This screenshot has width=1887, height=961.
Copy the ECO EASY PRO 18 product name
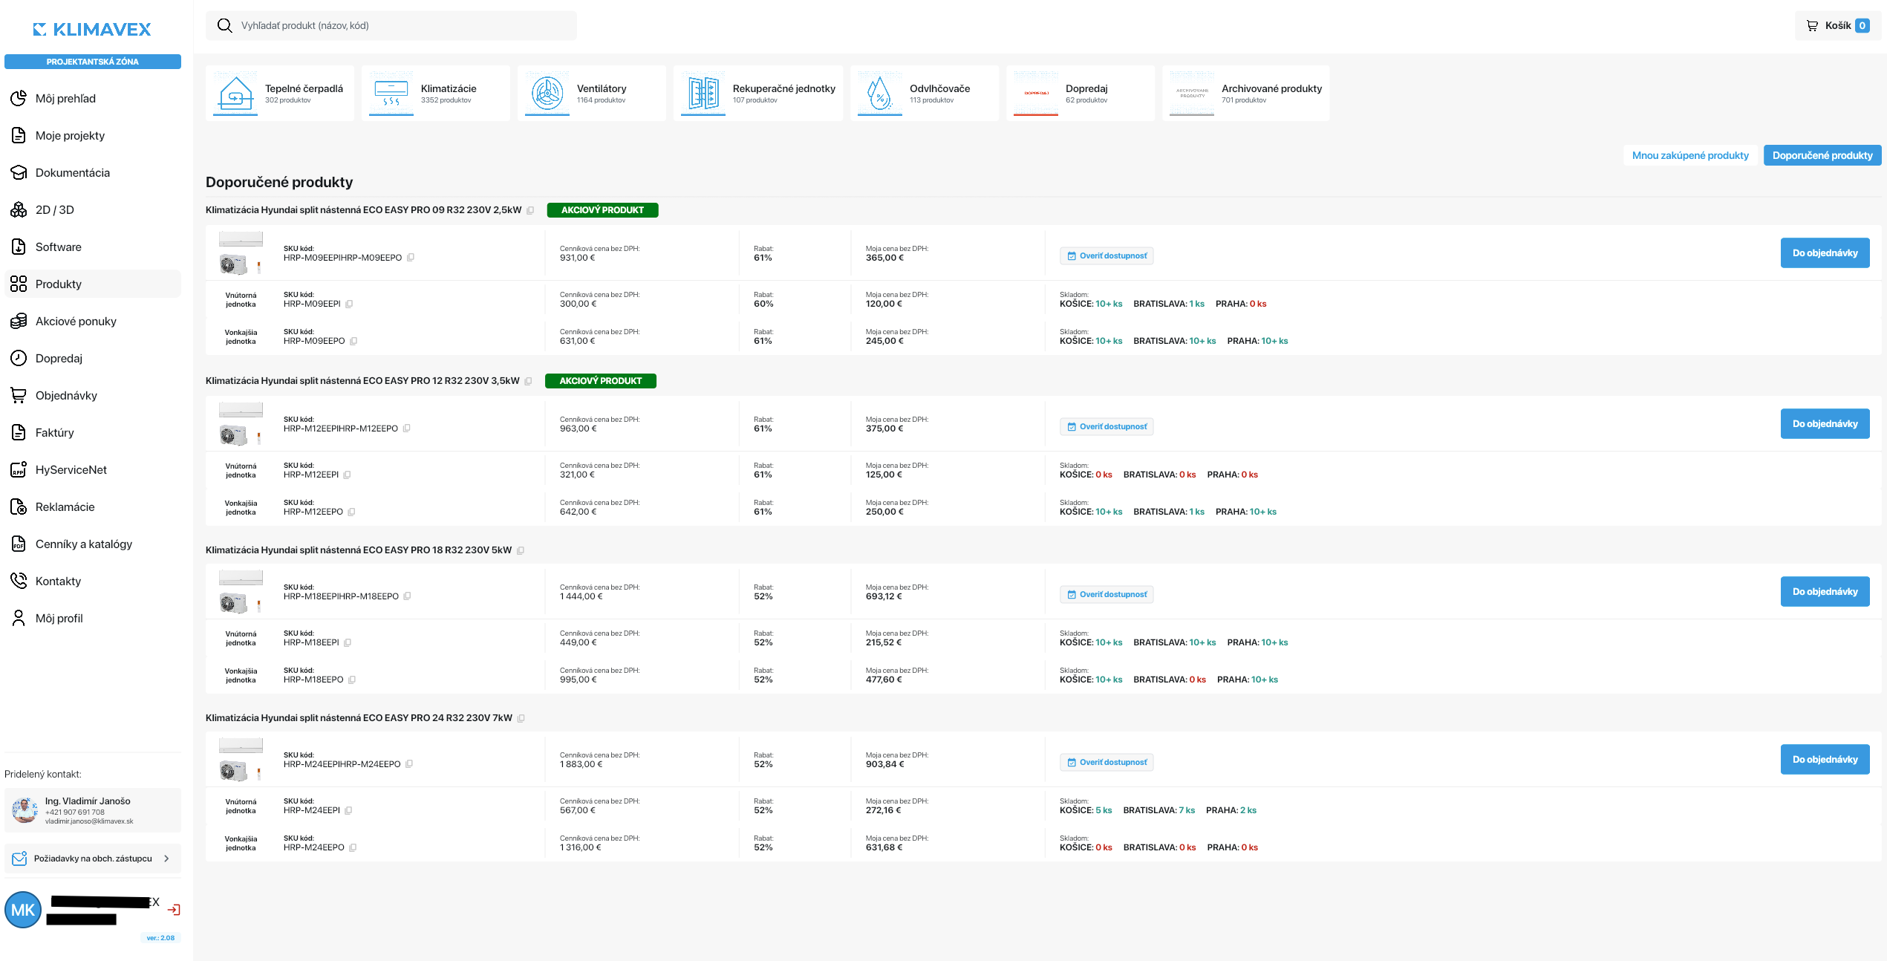point(521,550)
